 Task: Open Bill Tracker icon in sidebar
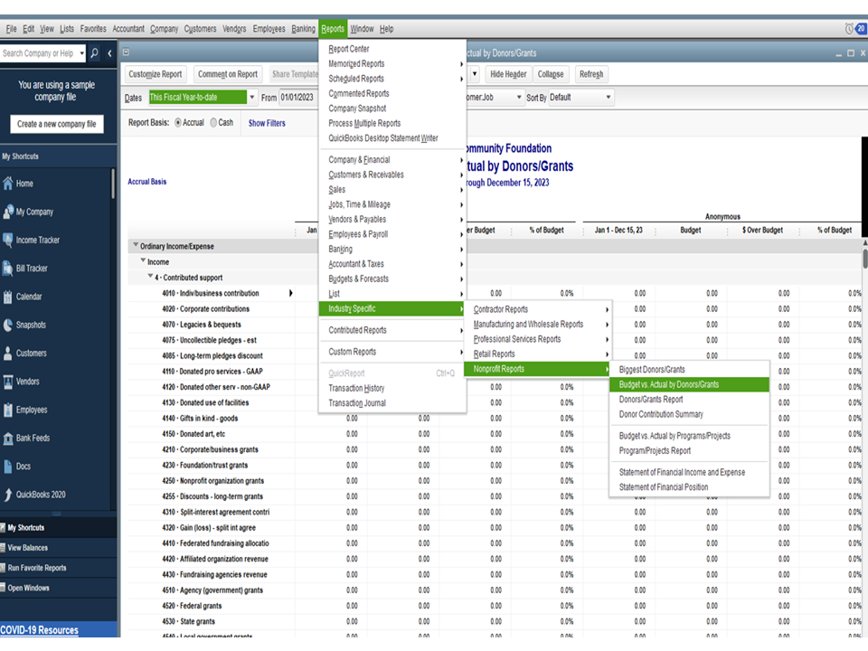(8, 269)
